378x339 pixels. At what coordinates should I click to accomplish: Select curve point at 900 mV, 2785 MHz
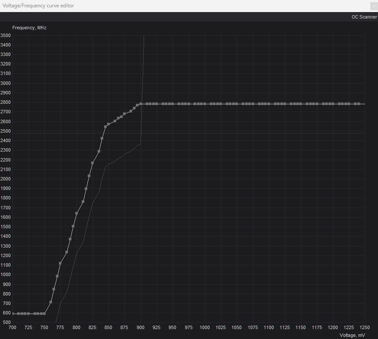141,104
